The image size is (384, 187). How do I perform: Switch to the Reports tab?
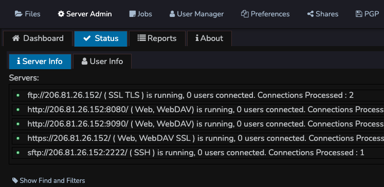pos(157,38)
